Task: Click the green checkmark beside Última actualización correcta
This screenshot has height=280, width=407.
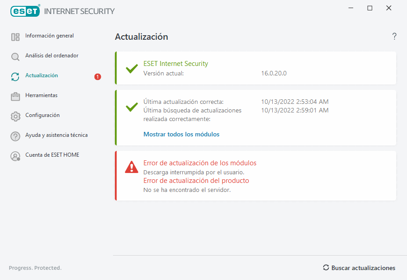Action: (131, 107)
